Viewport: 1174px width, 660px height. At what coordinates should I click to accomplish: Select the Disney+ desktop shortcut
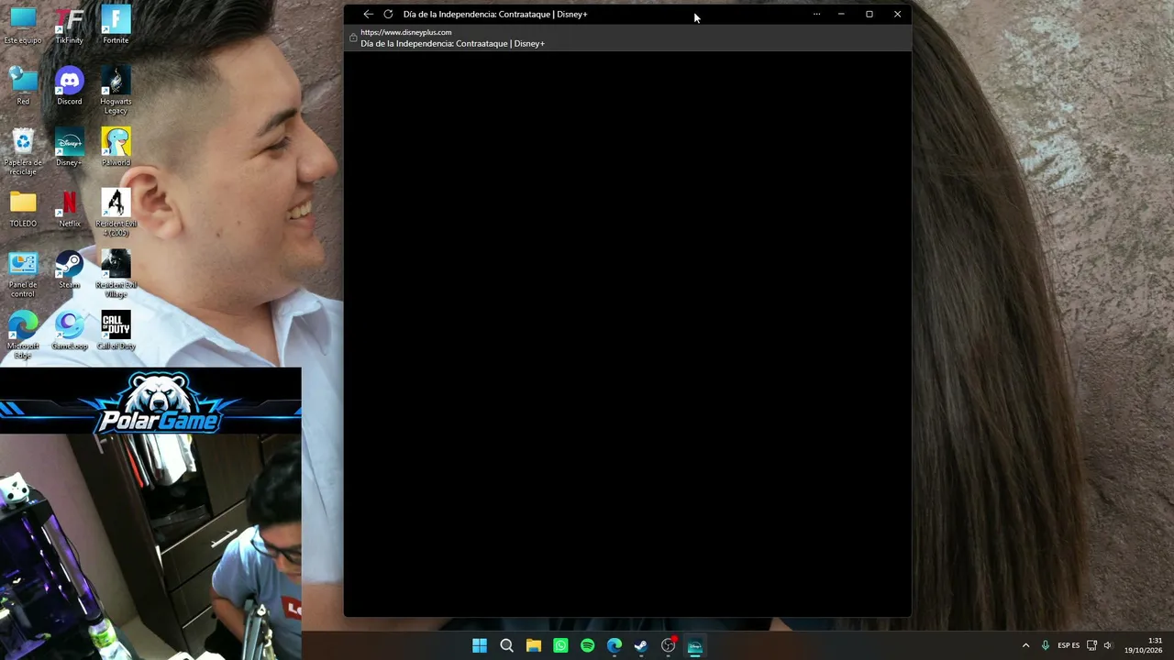[70, 148]
